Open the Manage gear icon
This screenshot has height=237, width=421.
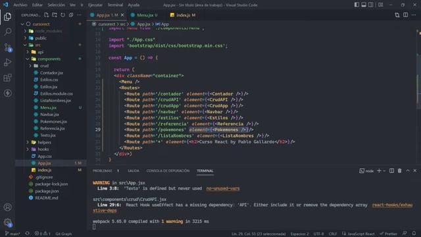7,223
